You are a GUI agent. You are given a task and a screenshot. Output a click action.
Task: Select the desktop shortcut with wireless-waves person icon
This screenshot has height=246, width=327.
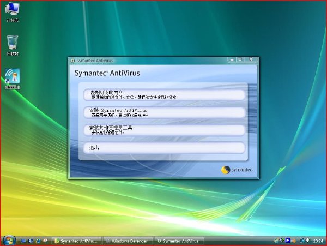pyautogui.click(x=13, y=79)
